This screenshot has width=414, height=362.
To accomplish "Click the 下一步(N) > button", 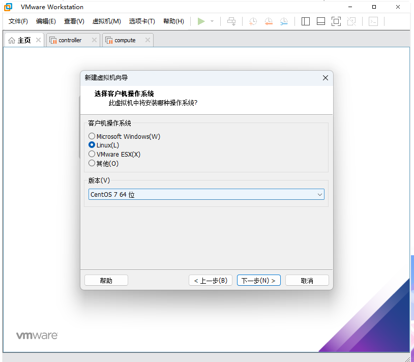I will [259, 281].
